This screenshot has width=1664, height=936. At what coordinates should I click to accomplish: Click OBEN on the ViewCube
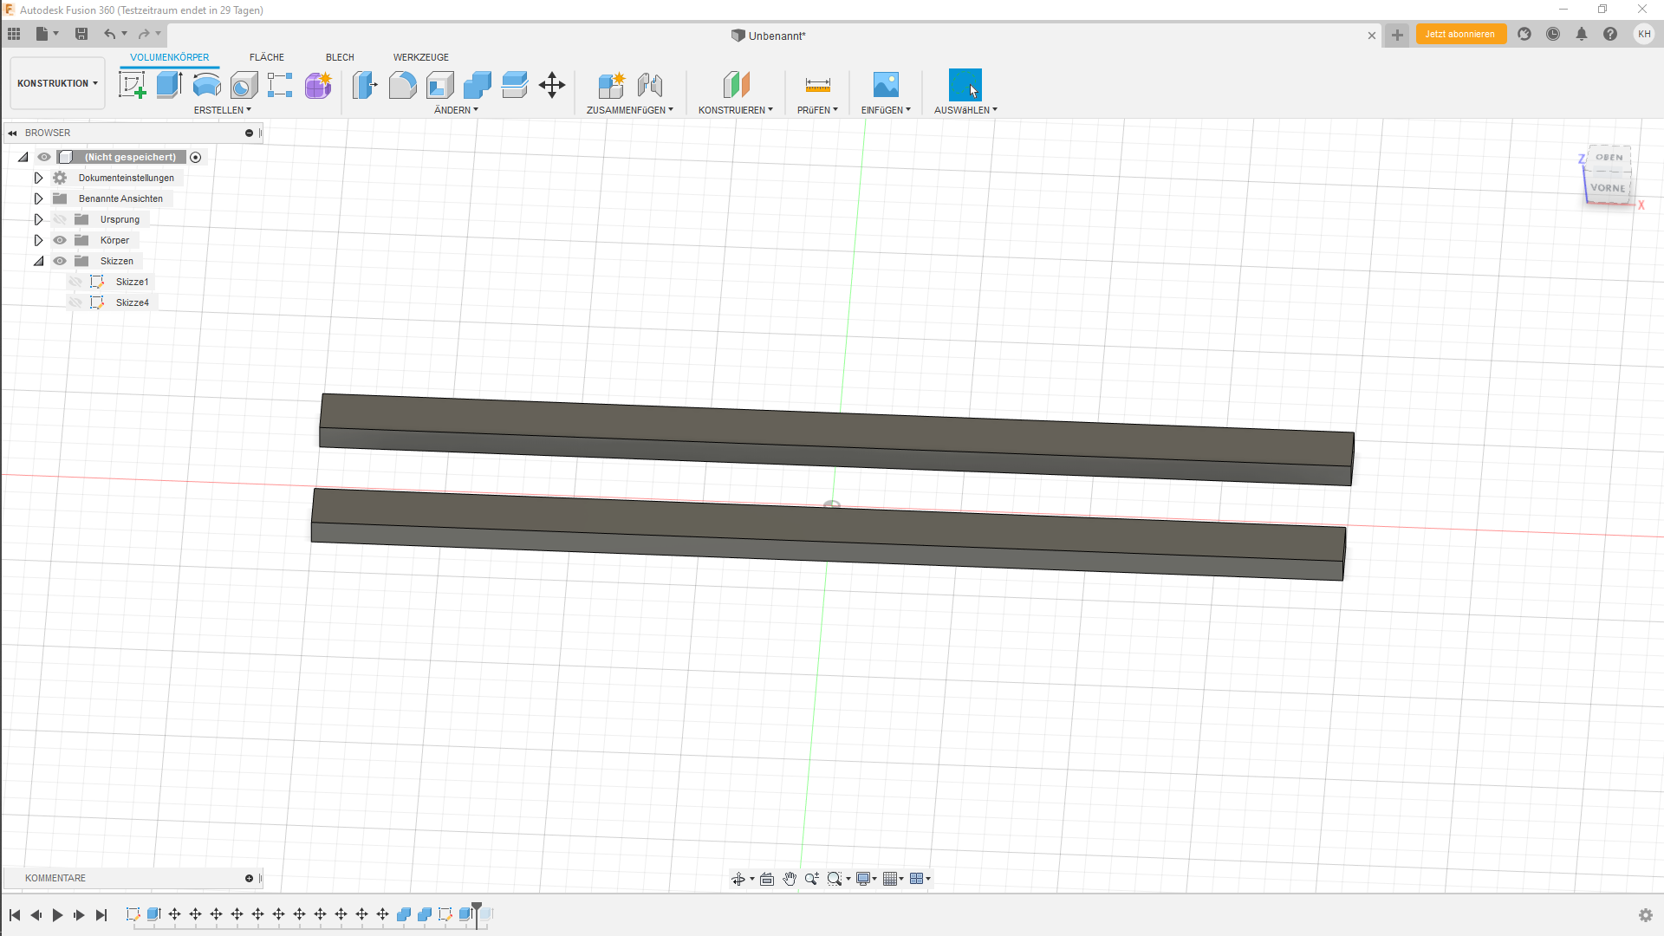(x=1608, y=157)
